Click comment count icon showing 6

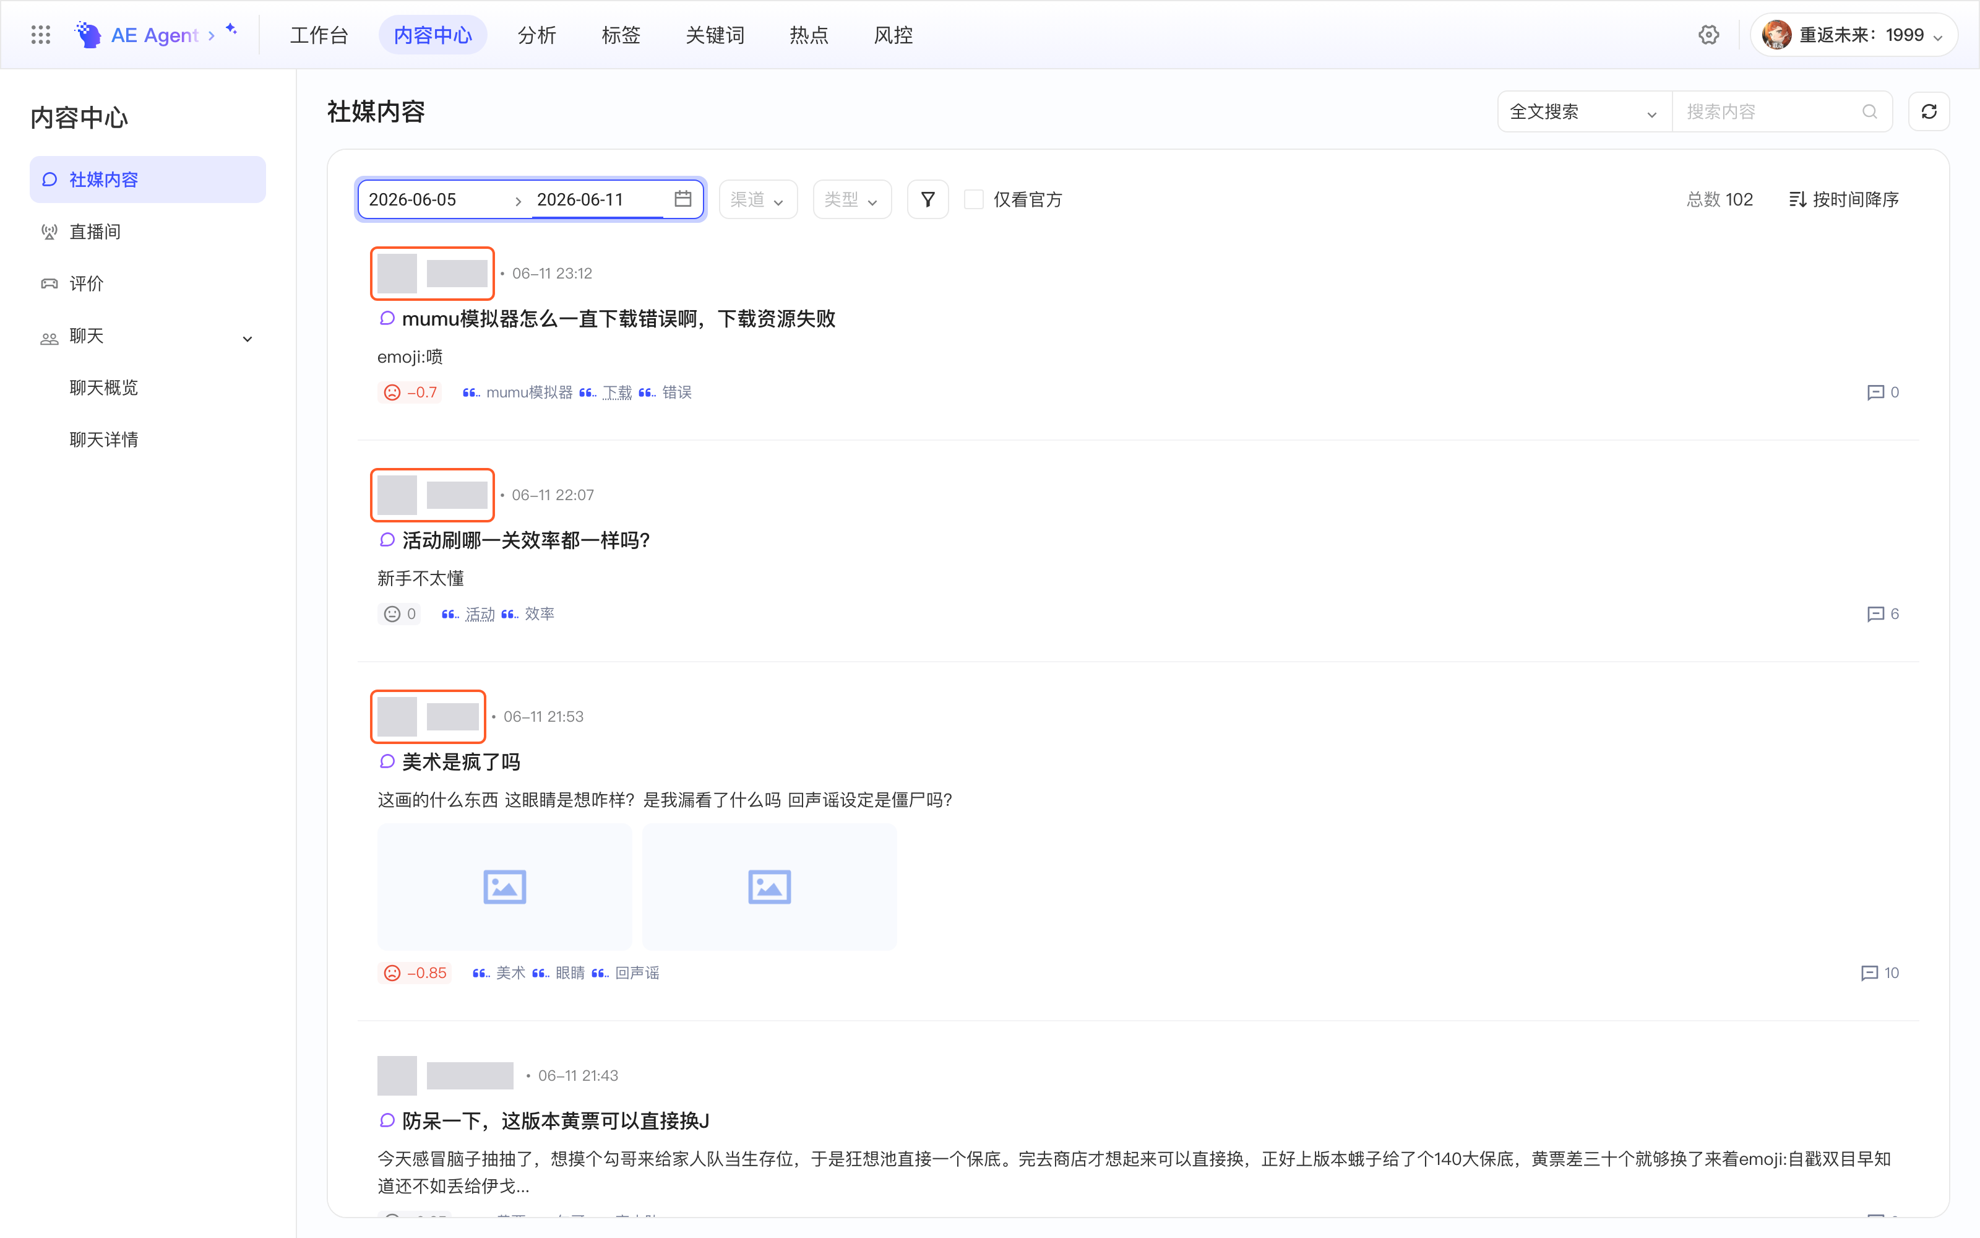click(1875, 614)
